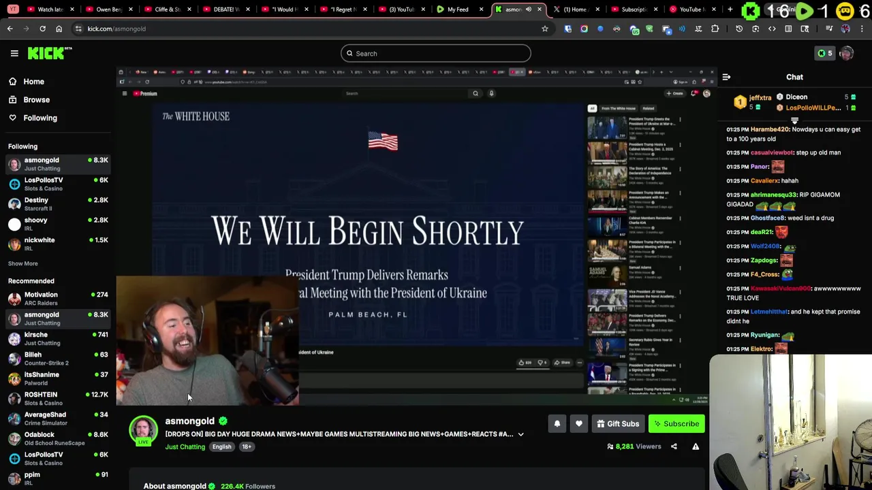This screenshot has height=490, width=872.
Task: Open the Destiny channel in Following
Action: coord(57,204)
